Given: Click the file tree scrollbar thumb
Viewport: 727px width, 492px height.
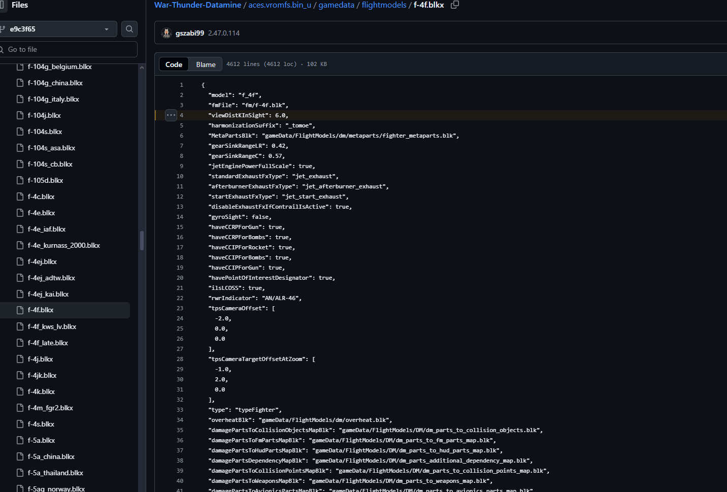Looking at the screenshot, I should 142,241.
